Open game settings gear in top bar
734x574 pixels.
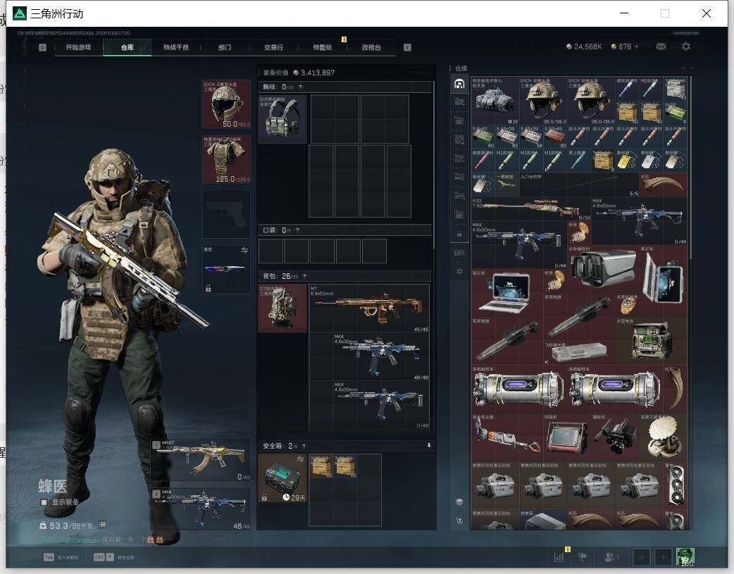(686, 46)
